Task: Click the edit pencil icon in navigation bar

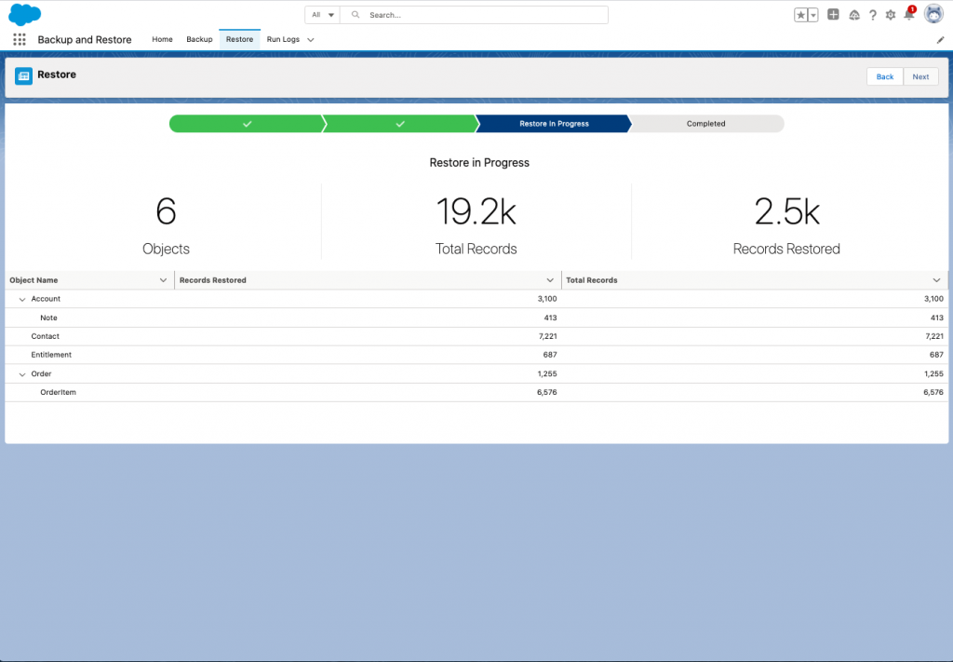Action: pyautogui.click(x=940, y=40)
